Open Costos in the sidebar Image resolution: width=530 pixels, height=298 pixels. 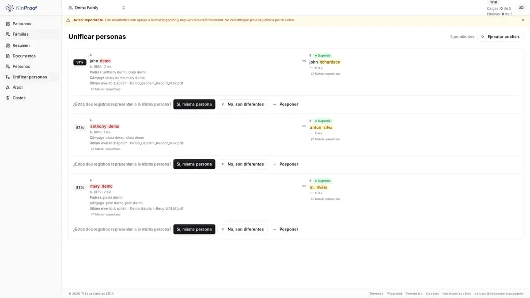click(31, 98)
